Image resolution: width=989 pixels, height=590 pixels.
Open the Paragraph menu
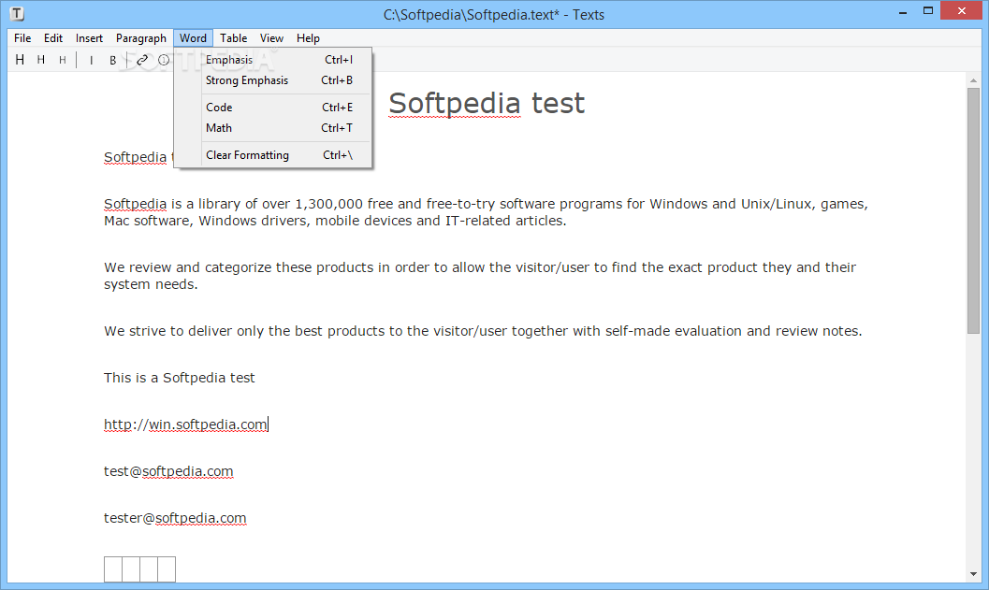140,37
